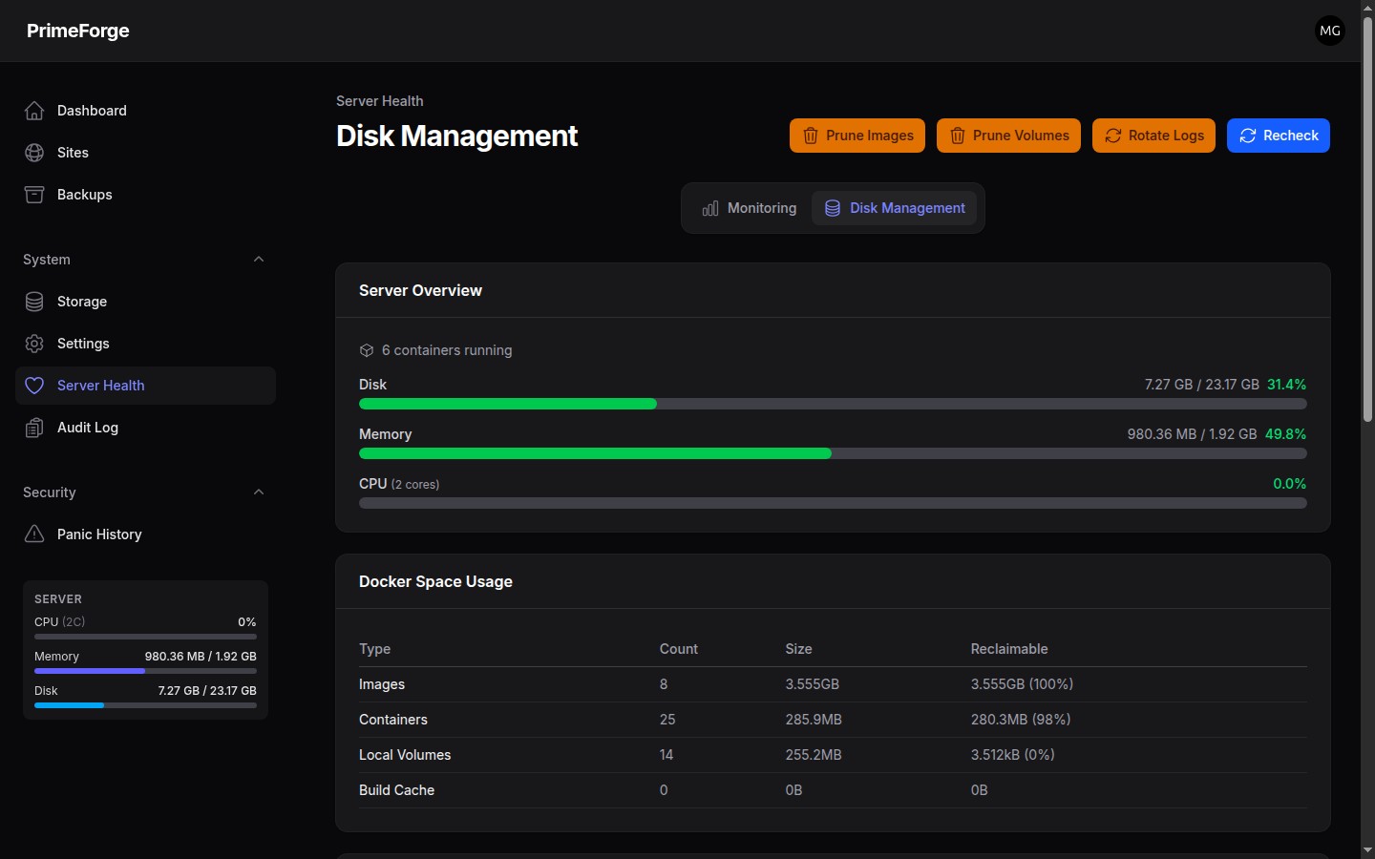Open Settings from the sidebar
This screenshot has width=1375, height=859.
(145, 344)
